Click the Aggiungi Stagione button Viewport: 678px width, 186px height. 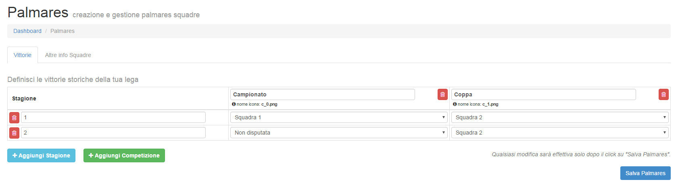point(41,155)
